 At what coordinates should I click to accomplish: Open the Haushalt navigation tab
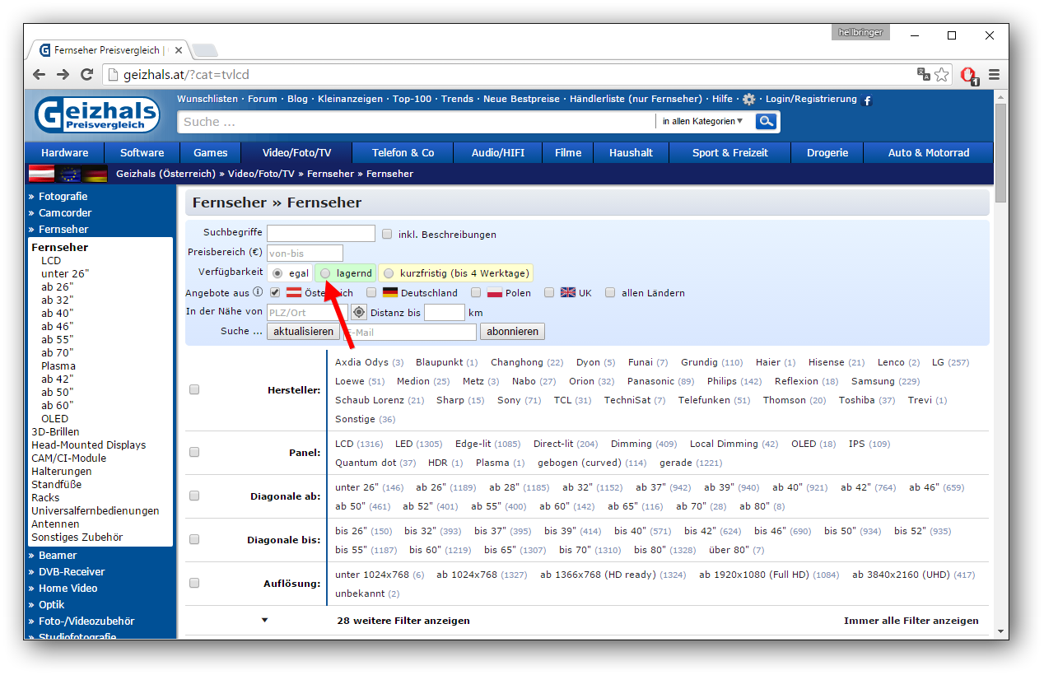(631, 152)
